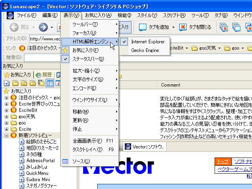Click the back arrow navigation icon
Screen dimensions: 252x189
click(14, 27)
